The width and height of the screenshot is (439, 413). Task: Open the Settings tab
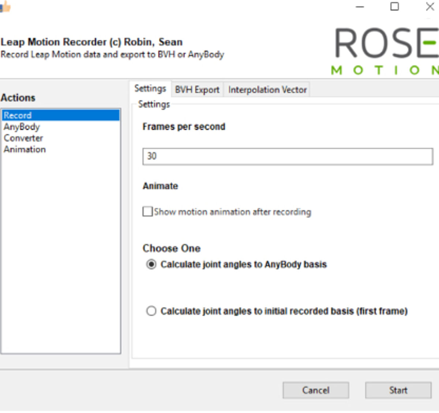[x=150, y=89]
